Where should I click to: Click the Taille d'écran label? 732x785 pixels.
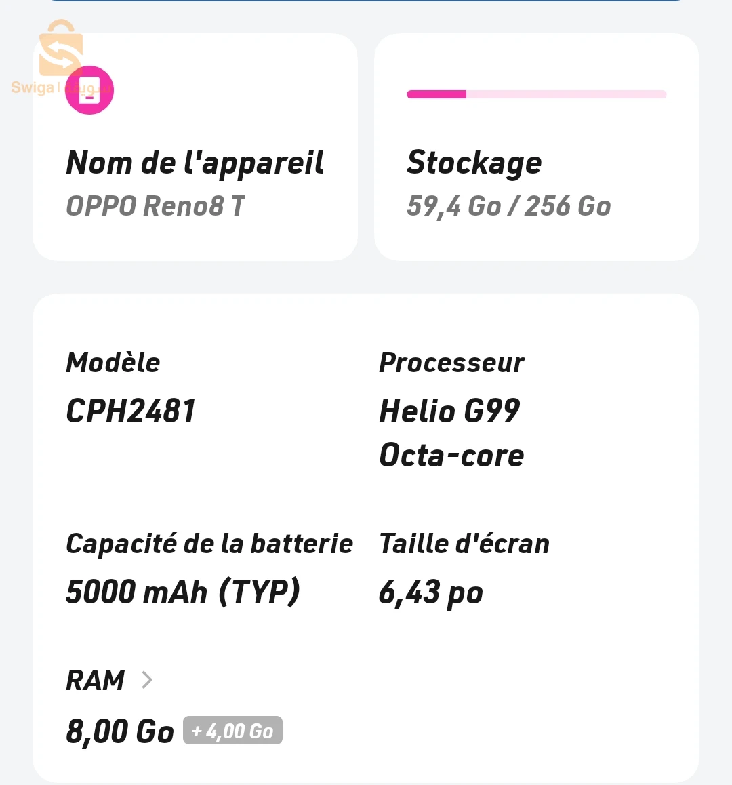point(464,544)
